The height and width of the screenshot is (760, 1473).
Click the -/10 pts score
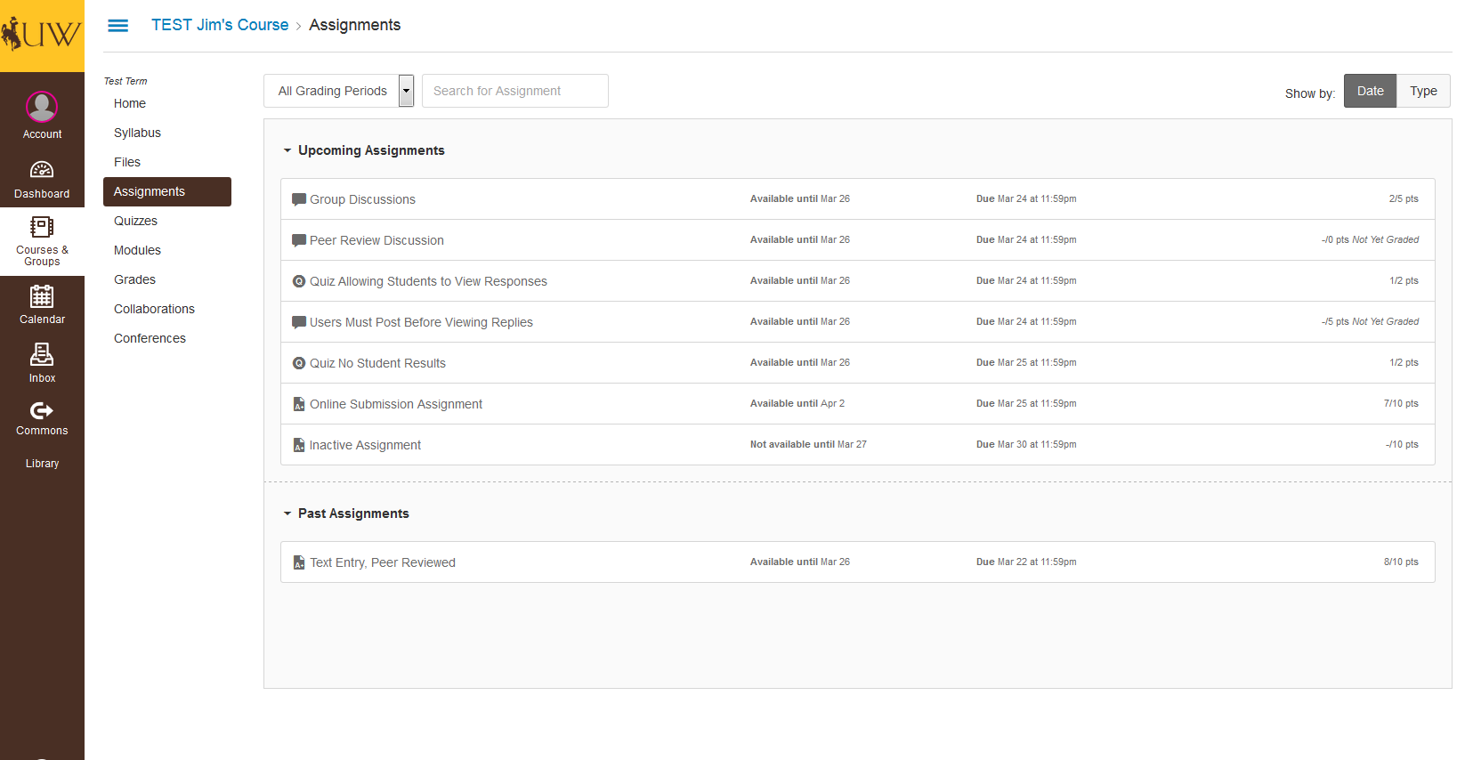pos(1402,445)
